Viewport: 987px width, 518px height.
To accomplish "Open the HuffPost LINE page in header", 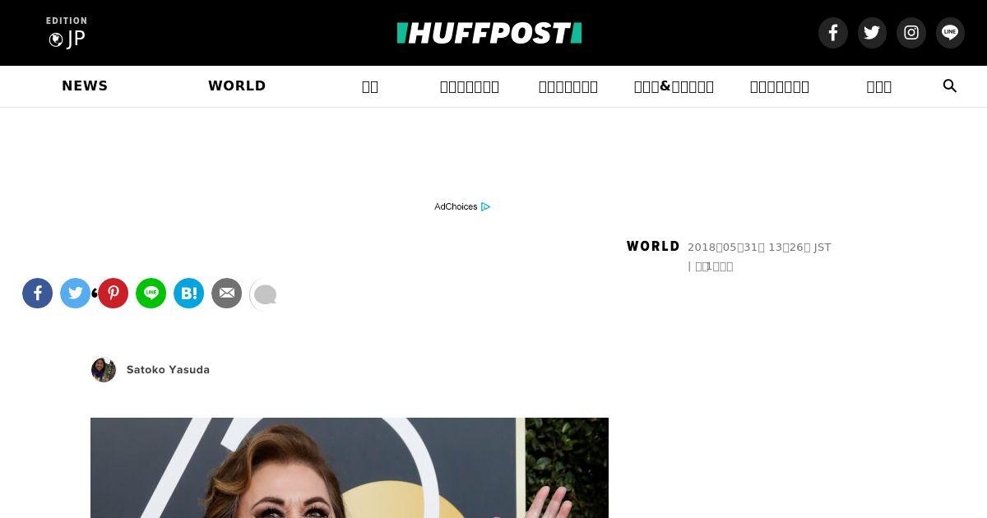I will pyautogui.click(x=950, y=33).
